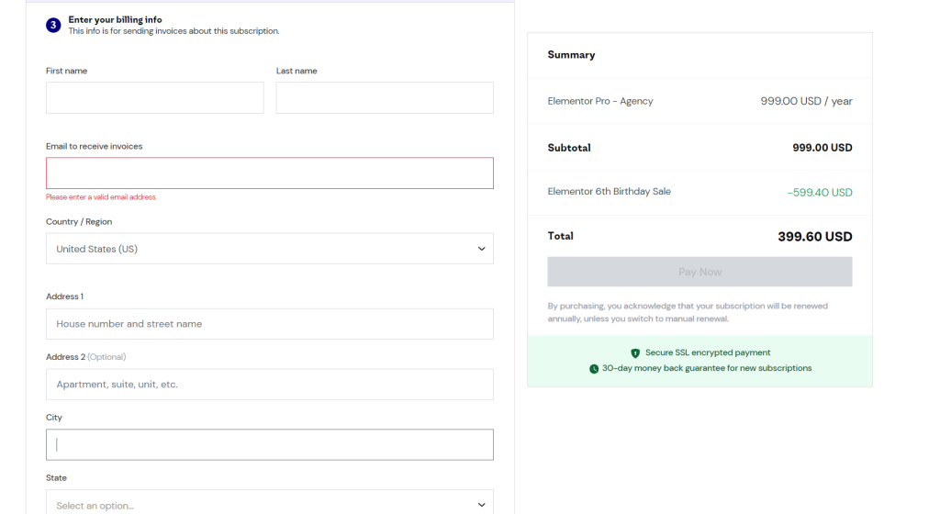Click the City input field

pyautogui.click(x=270, y=444)
